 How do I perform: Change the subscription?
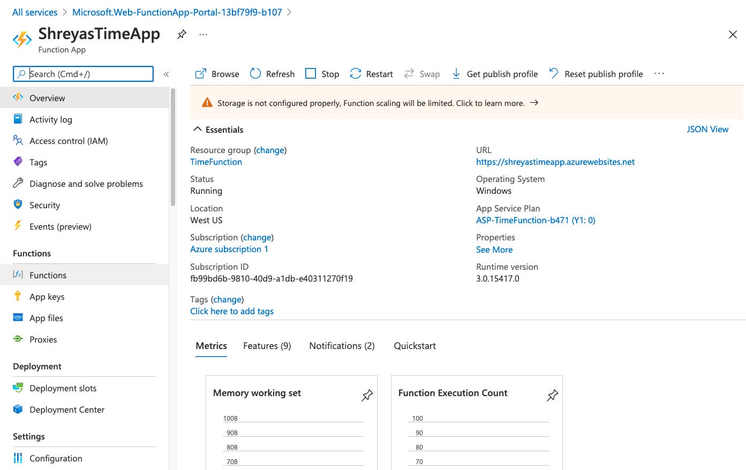tap(258, 237)
